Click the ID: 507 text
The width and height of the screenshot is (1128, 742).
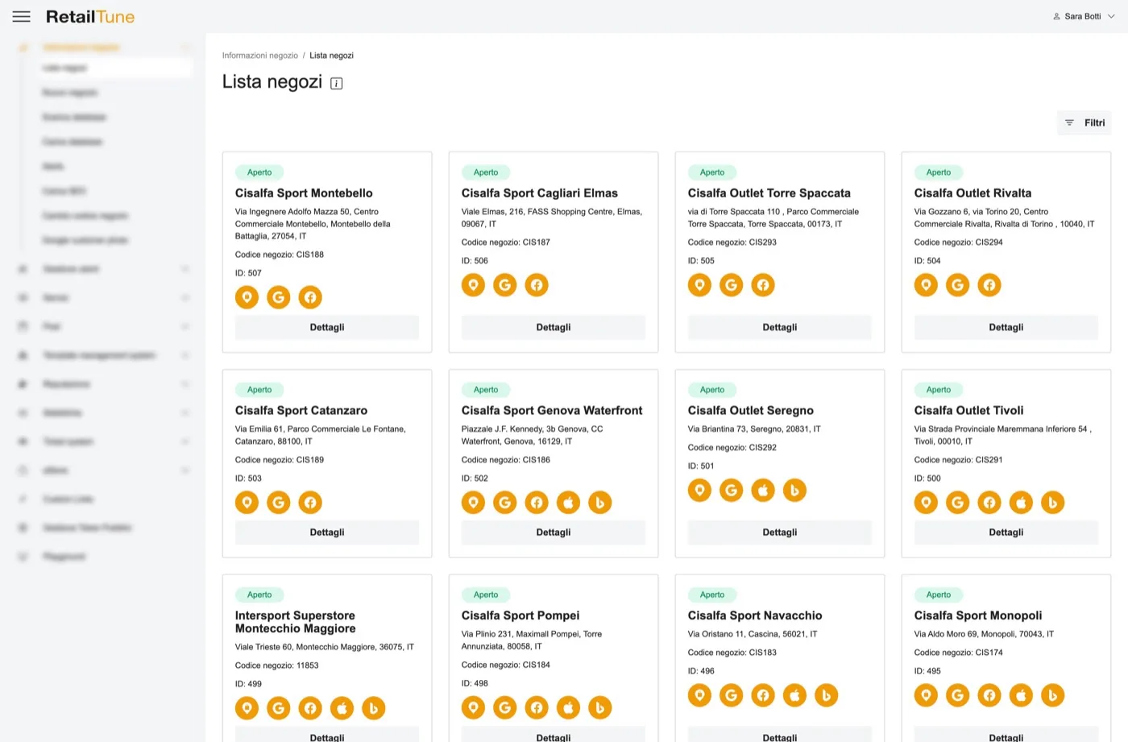(248, 273)
